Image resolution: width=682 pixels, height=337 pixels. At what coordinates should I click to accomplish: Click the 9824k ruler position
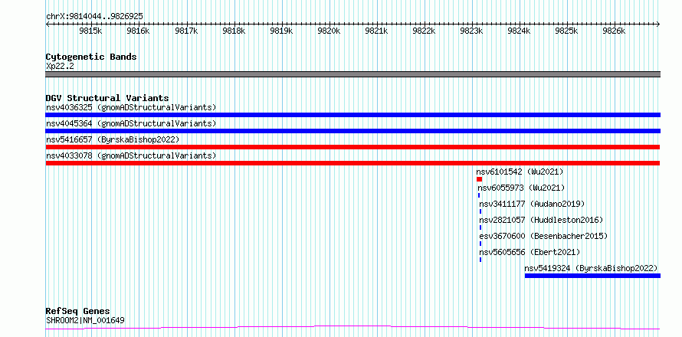[520, 31]
